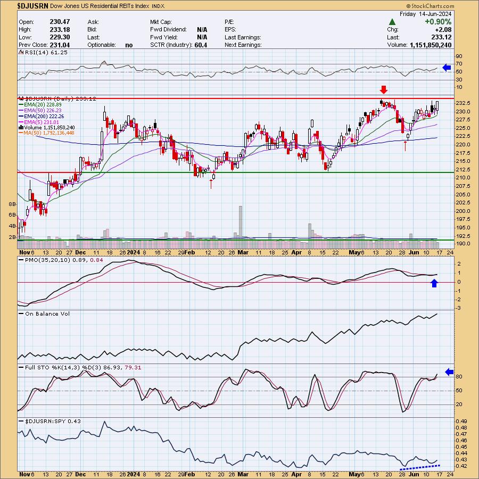Click the Mkt Cap label
The image size is (479, 479).
pyautogui.click(x=161, y=22)
